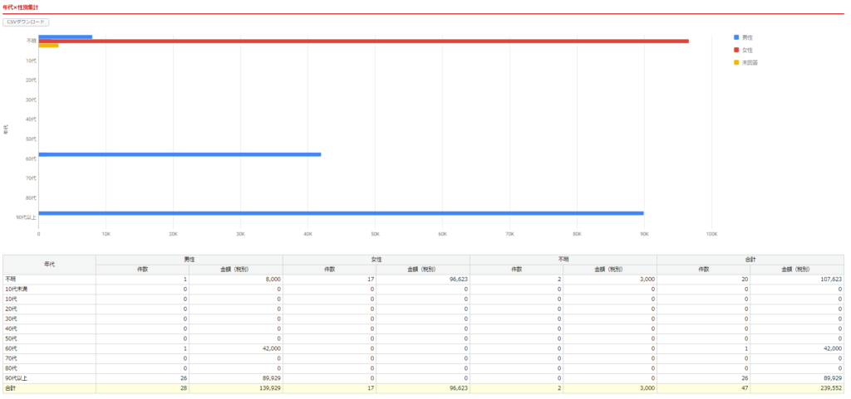Select the blue 男性 bar for 60代

coord(180,154)
